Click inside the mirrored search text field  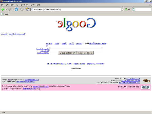pyautogui.click(x=76, y=50)
